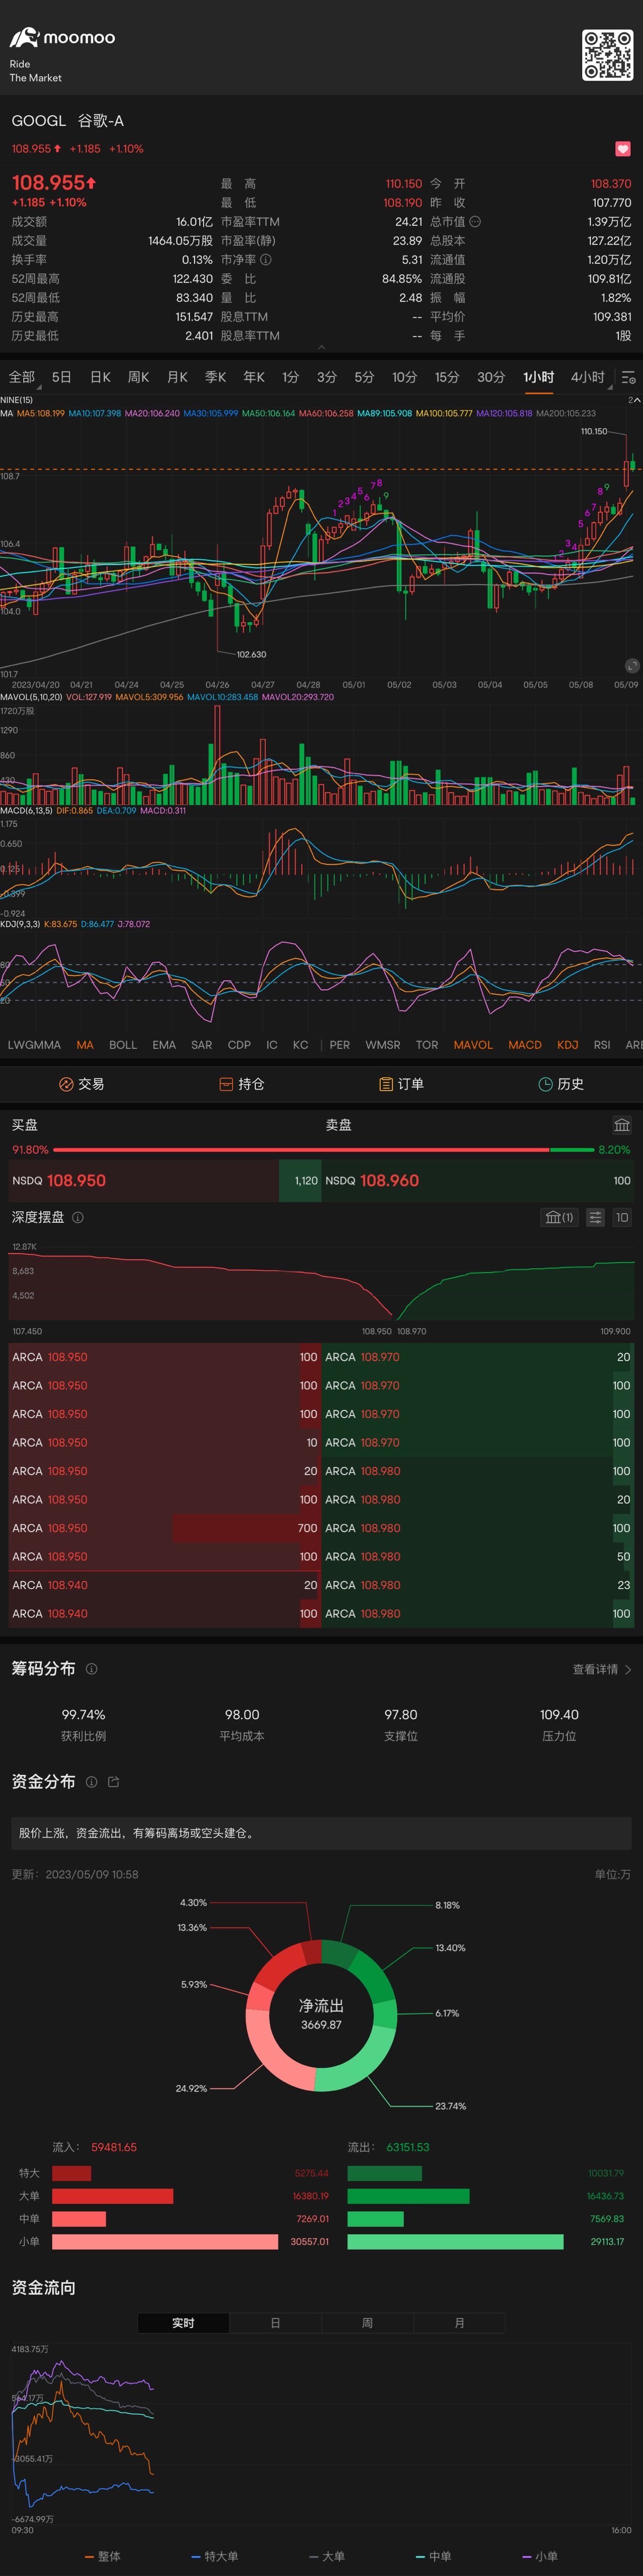Switch to 全部 chart period tab
643x2576 pixels.
22,377
